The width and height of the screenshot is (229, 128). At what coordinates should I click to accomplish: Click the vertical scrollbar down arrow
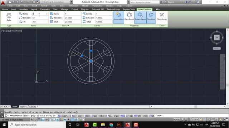pos(227,104)
